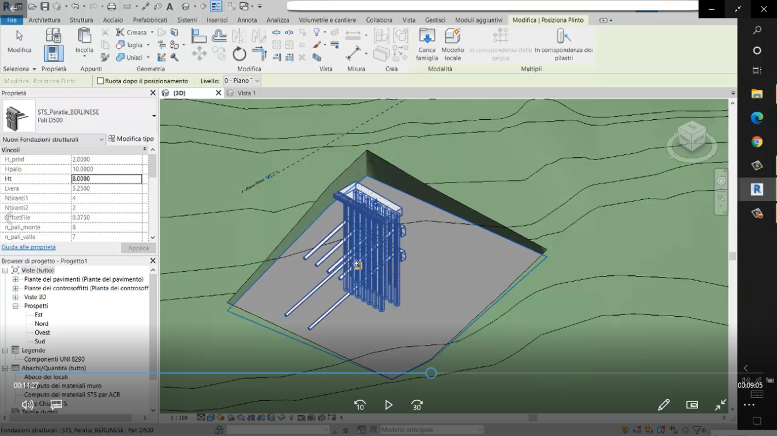
Task: Click the Revit icon in Windows taskbar
Action: pos(757,189)
